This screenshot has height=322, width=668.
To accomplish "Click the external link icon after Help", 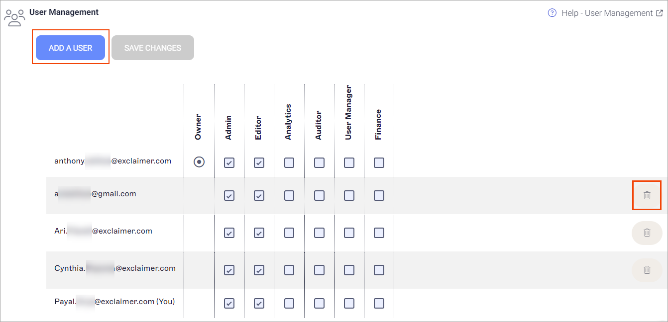I will pyautogui.click(x=663, y=12).
